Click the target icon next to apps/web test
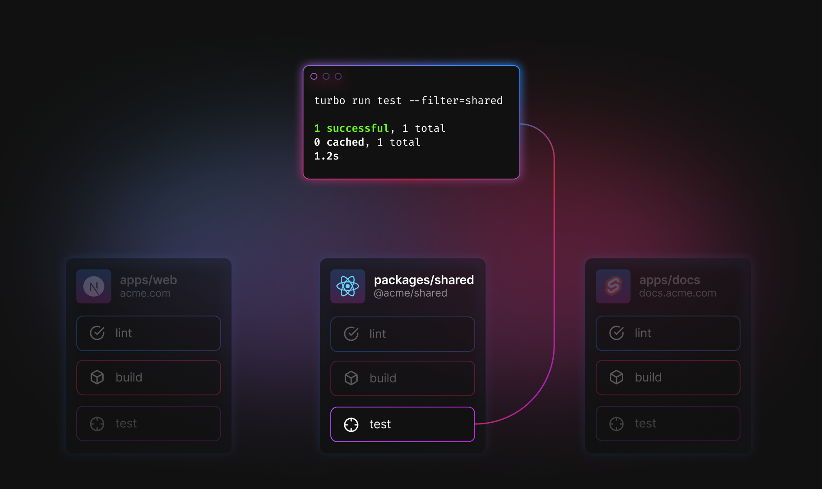Screen dimensions: 822x489 pos(97,423)
